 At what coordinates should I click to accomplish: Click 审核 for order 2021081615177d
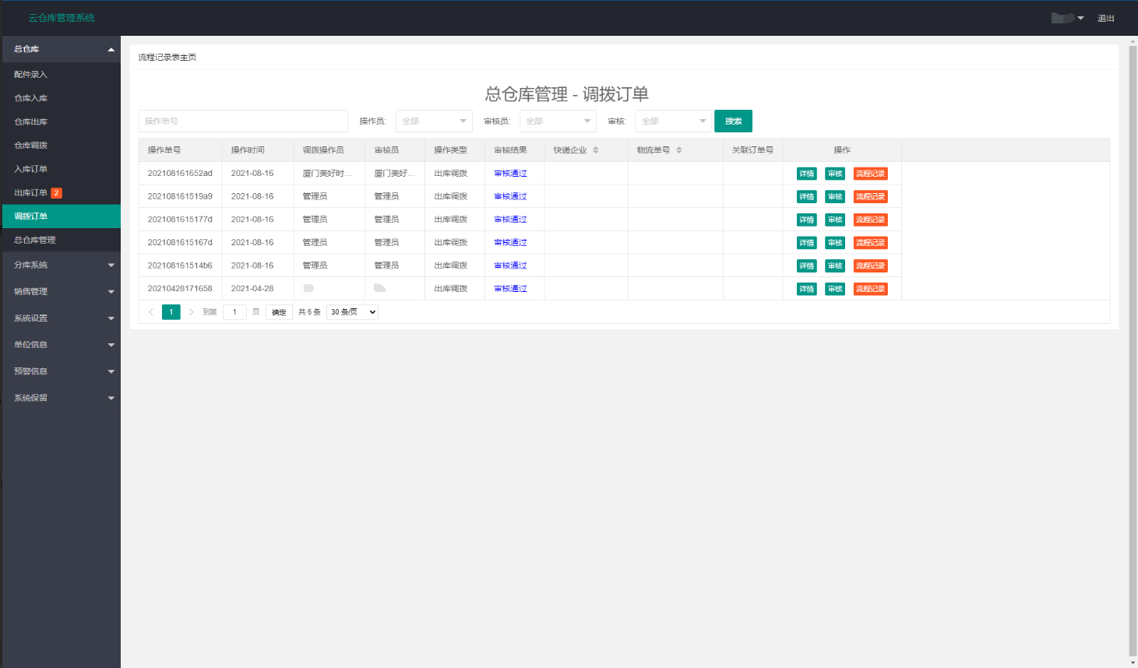835,220
